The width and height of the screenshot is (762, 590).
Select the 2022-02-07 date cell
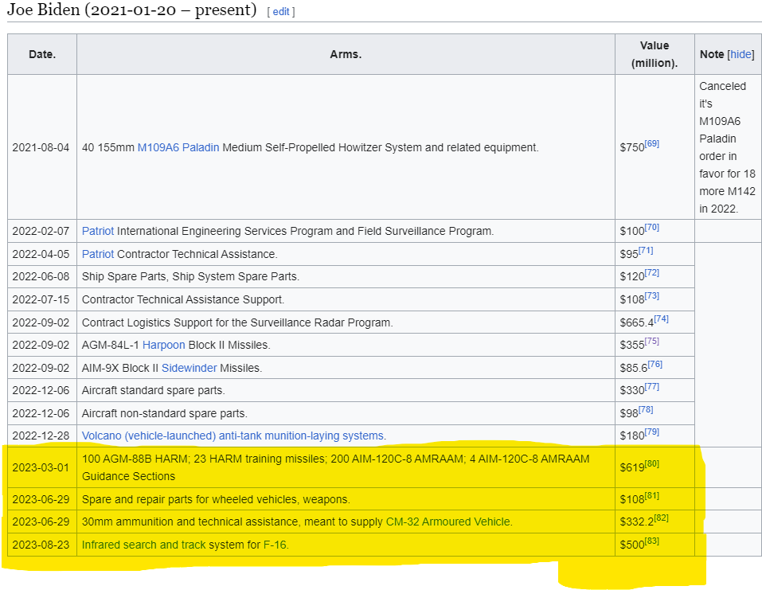point(42,231)
